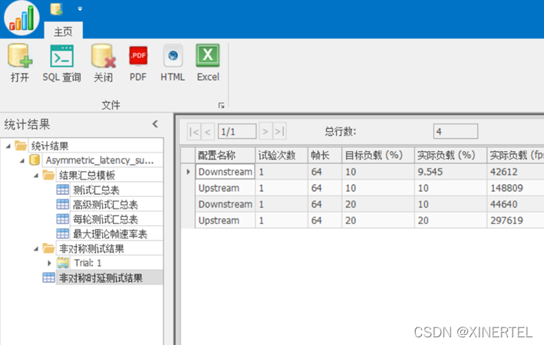Image resolution: width=544 pixels, height=345 pixels.
Task: Click the 148809 fps cell
Action: (x=516, y=188)
